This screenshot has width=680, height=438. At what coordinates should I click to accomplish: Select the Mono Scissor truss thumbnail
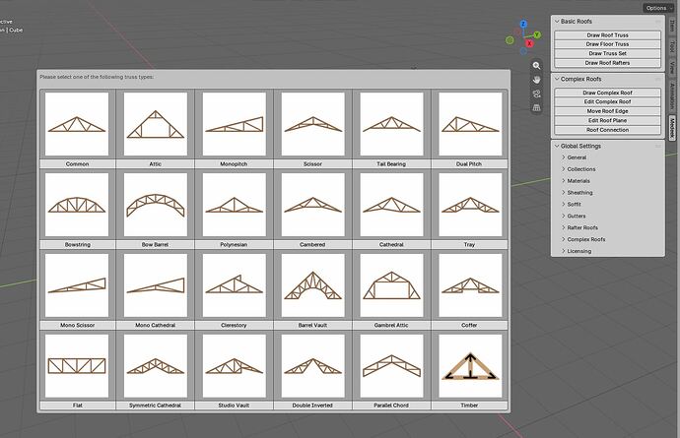[x=77, y=285]
